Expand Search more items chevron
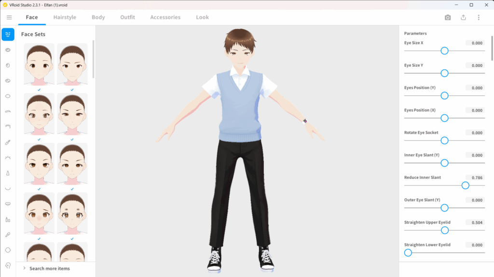Image resolution: width=494 pixels, height=277 pixels. click(x=24, y=268)
